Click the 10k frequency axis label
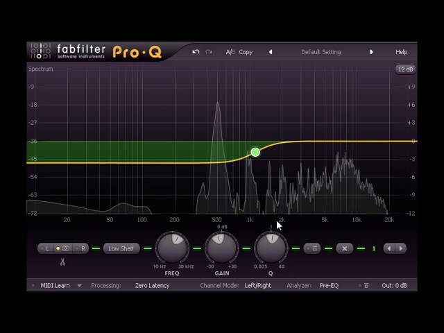 click(x=357, y=220)
